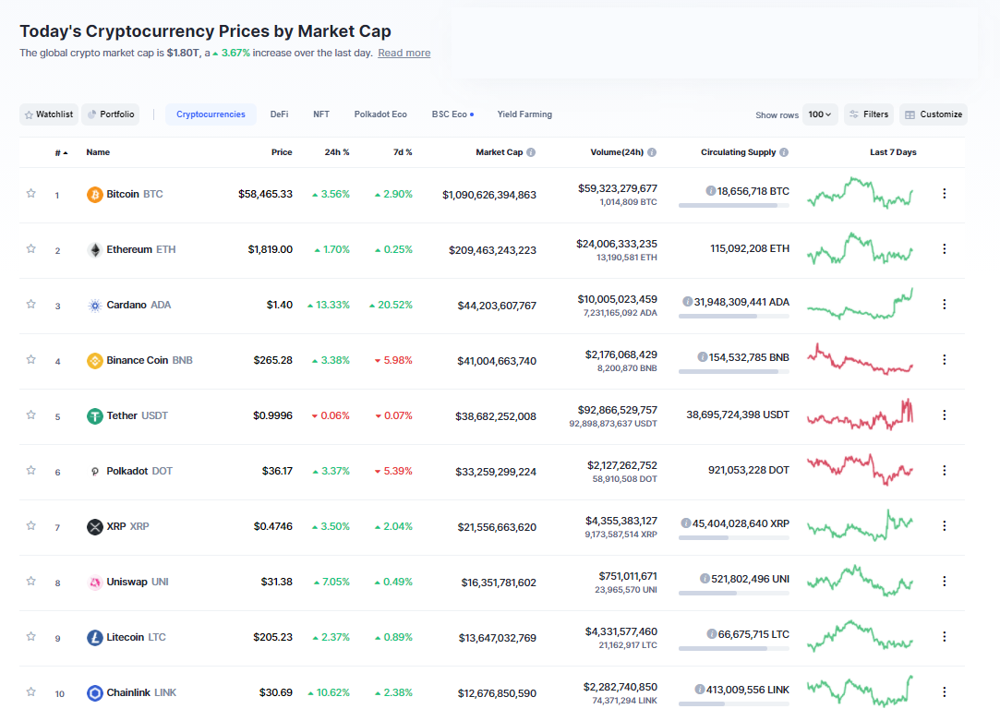Click the Cardano logo icon
The width and height of the screenshot is (1000, 721).
click(94, 306)
